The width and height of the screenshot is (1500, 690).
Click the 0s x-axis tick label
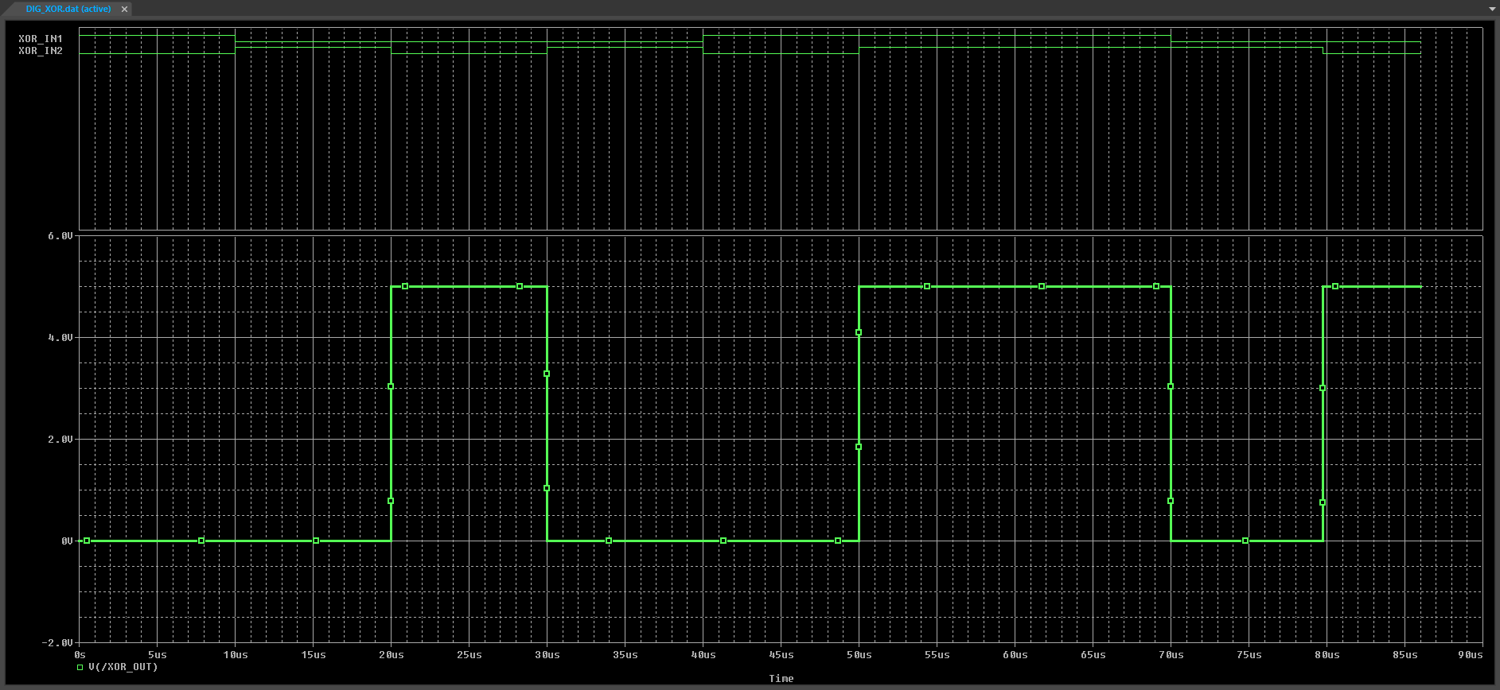point(80,655)
